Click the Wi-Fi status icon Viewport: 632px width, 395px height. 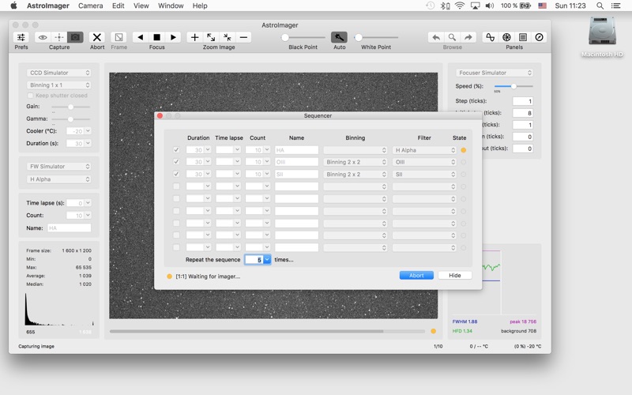[x=459, y=6]
